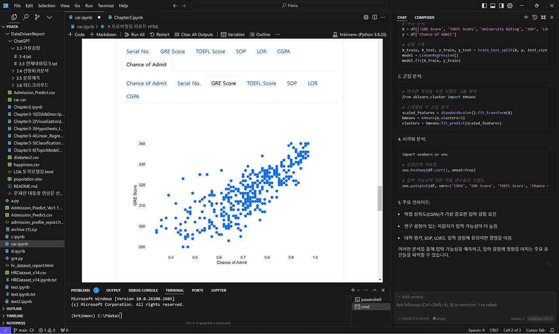
Task: Open terminal panel more actions ellipsis
Action: (366, 290)
